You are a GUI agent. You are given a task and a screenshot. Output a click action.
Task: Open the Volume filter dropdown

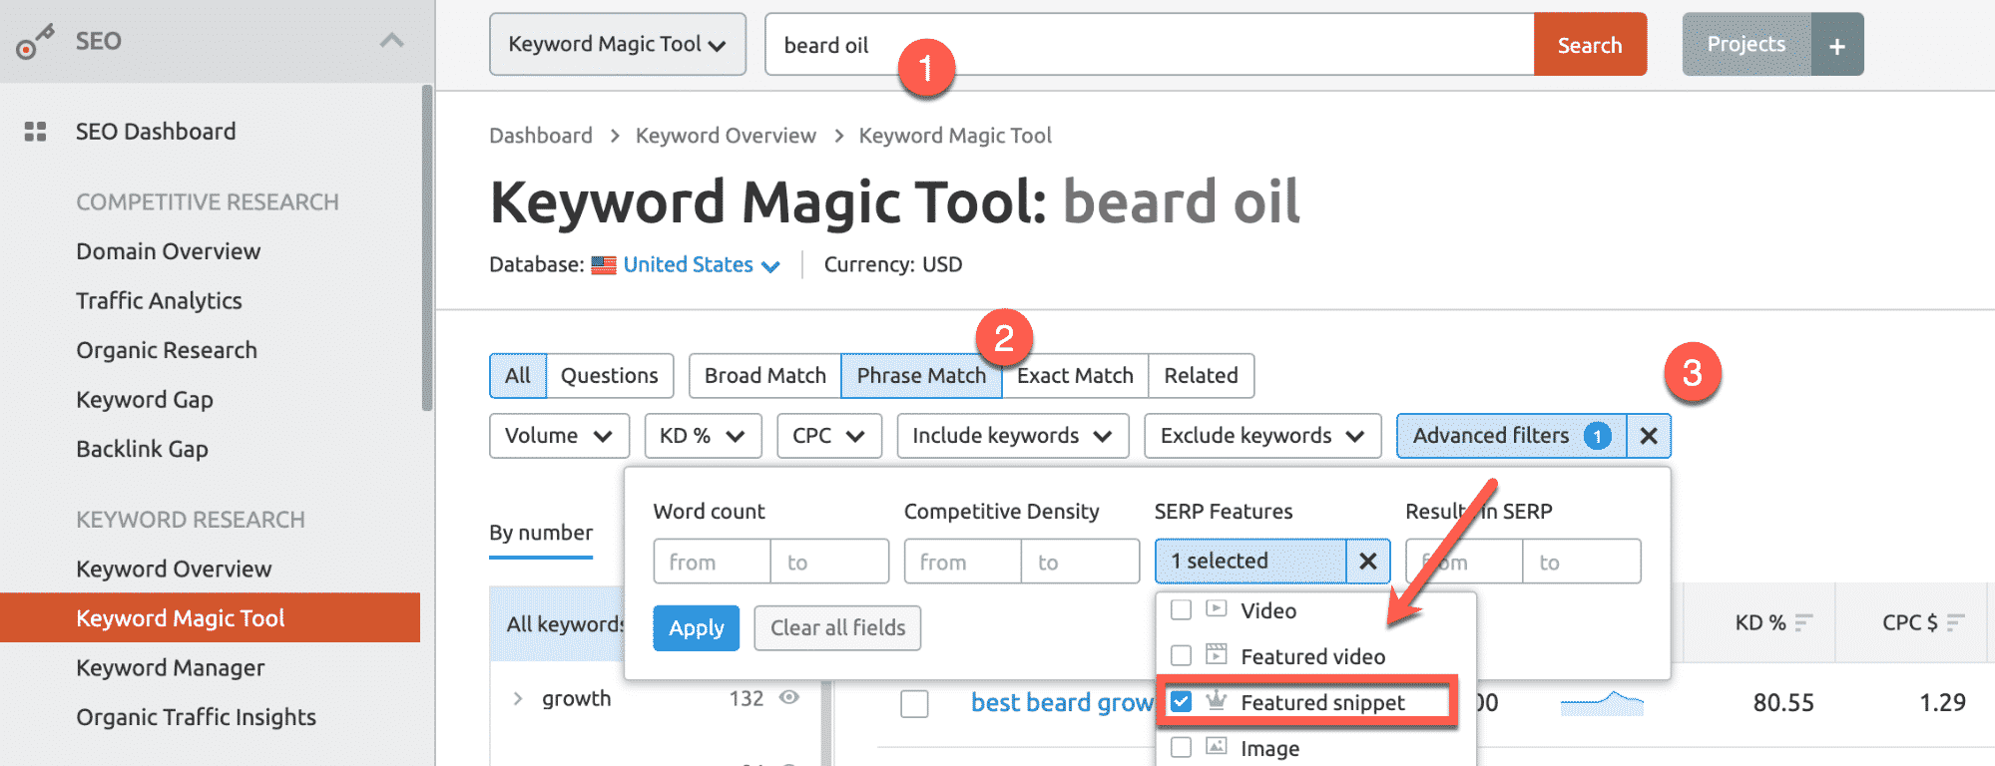(559, 436)
